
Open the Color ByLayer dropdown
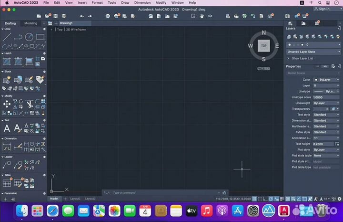coord(326,80)
